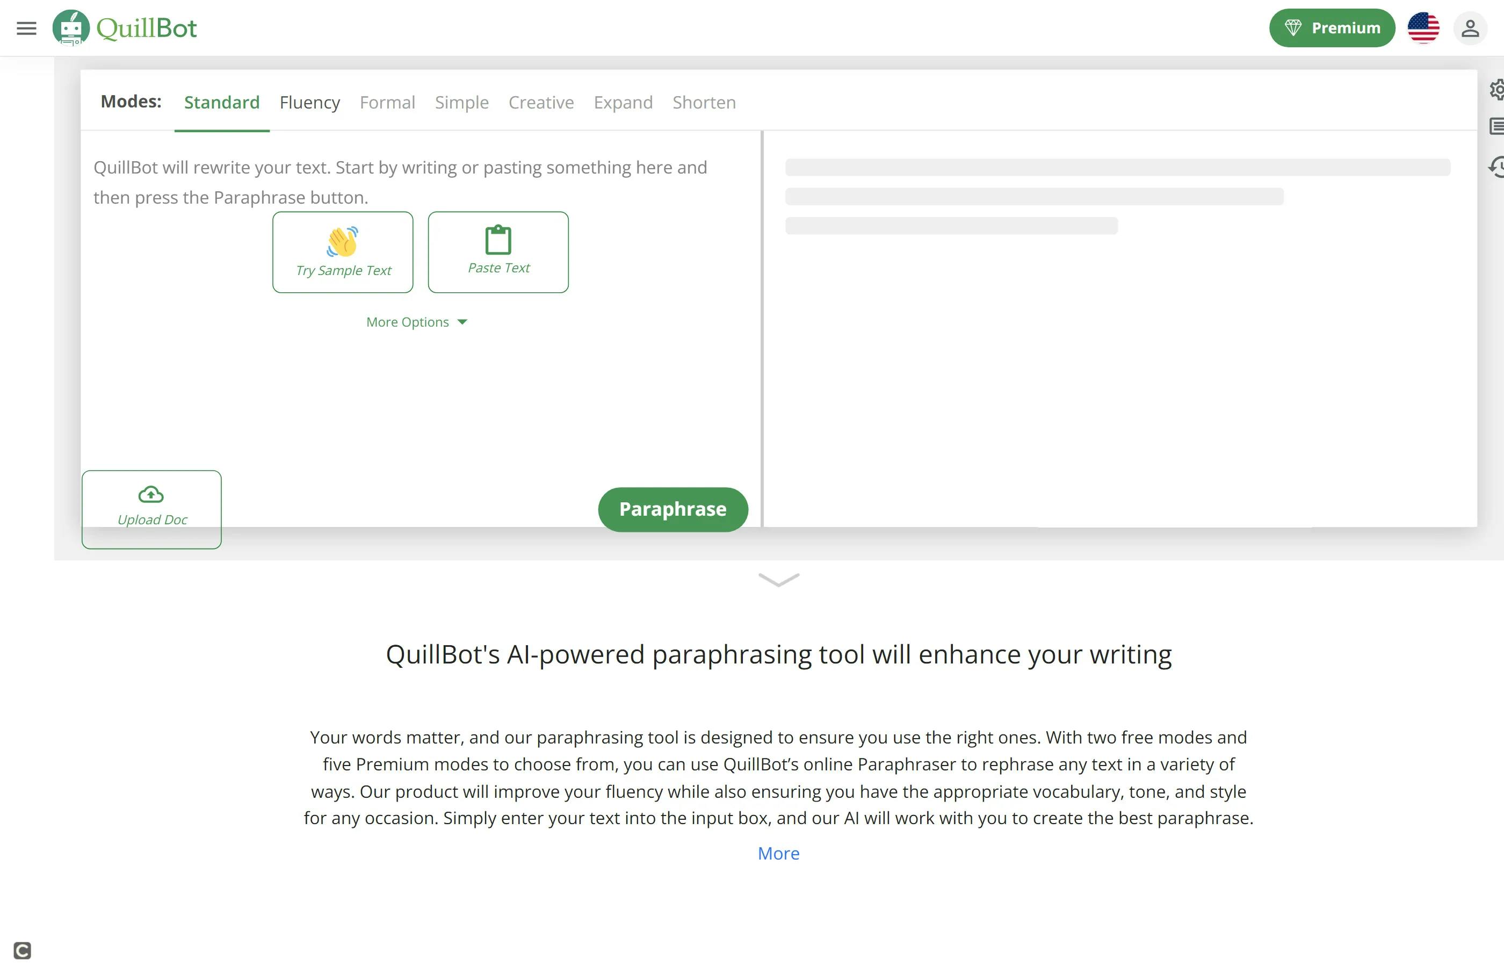1504x967 pixels.
Task: Open the settings gear in the right sidebar
Action: click(1496, 90)
